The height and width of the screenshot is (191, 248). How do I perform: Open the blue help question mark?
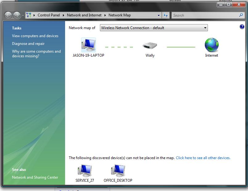pos(242,27)
